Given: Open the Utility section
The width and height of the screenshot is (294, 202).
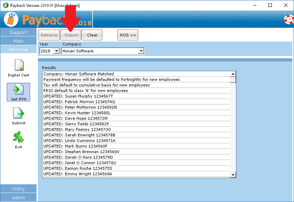Looking at the screenshot, I should tap(18, 189).
